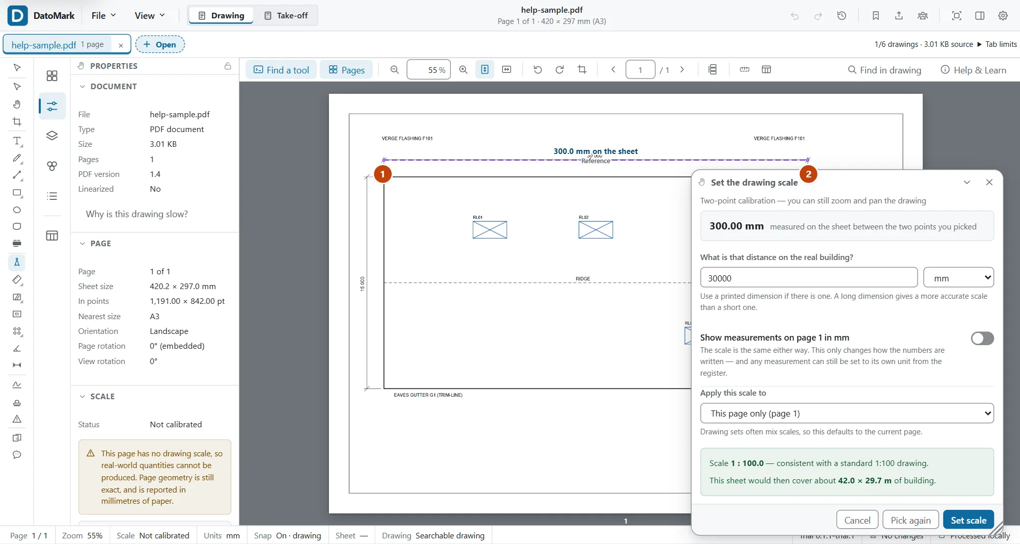Switch to the Drawing tab
Viewport: 1020px width, 544px height.
pyautogui.click(x=221, y=16)
